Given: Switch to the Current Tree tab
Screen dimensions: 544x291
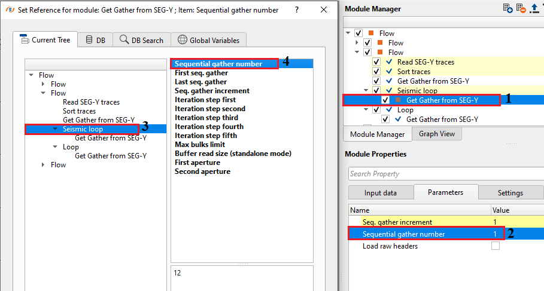Looking at the screenshot, I should point(45,40).
